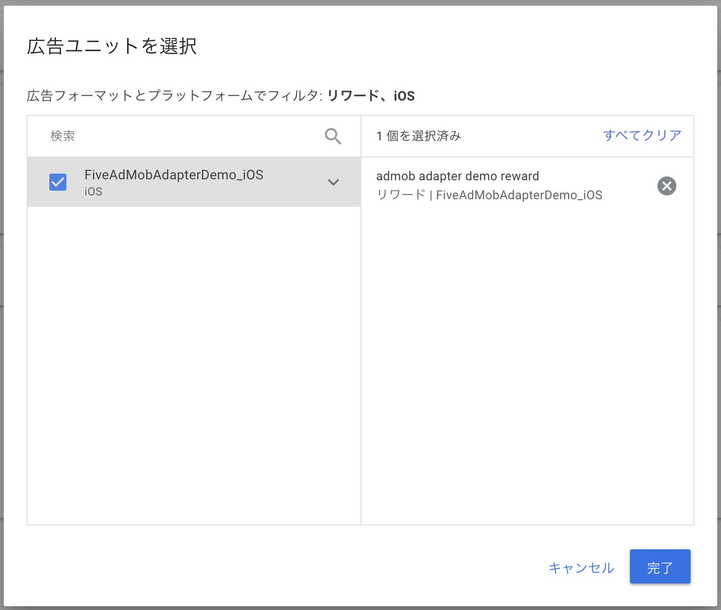
Task: Click the キャンセル button
Action: click(x=582, y=567)
